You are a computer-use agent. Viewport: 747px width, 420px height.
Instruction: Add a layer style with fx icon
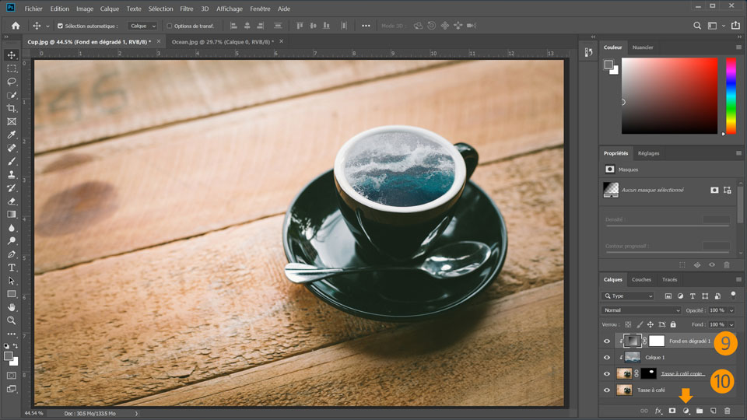(658, 411)
